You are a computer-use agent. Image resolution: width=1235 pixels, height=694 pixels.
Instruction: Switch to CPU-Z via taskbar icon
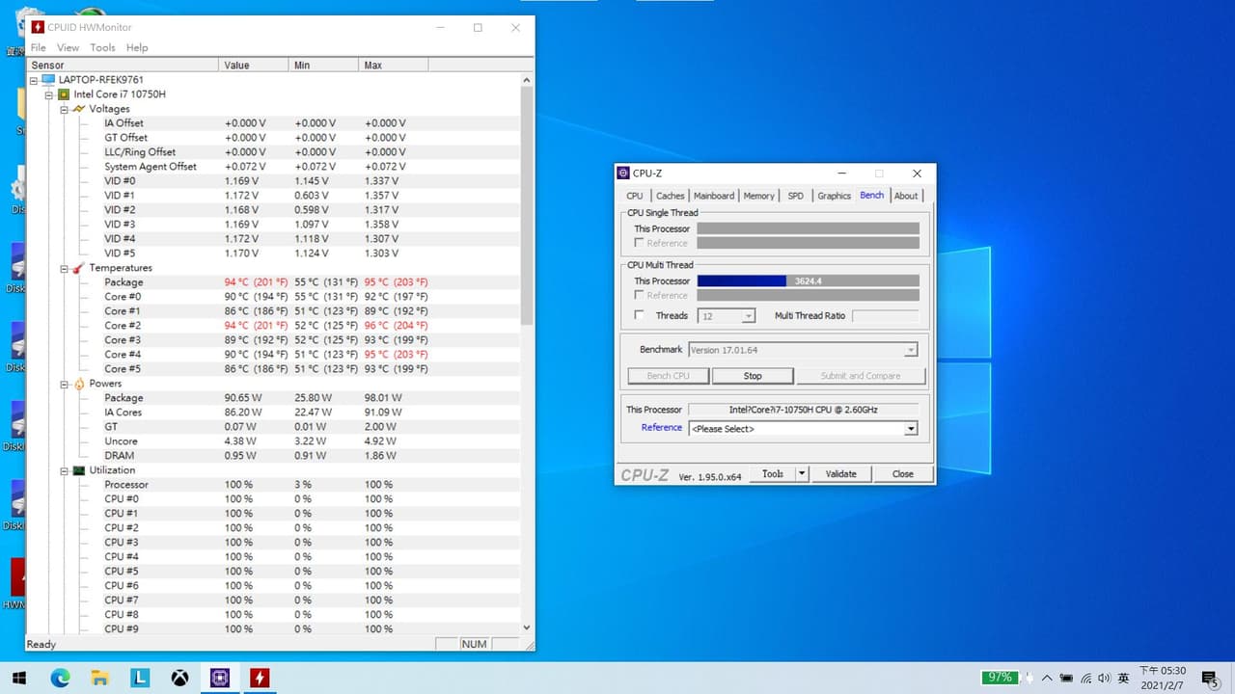pos(219,678)
